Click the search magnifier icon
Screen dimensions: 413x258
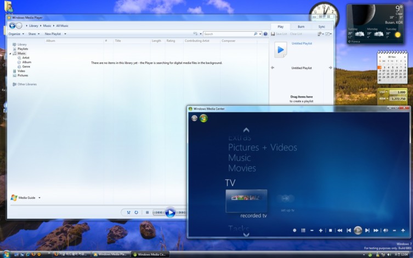(x=255, y=34)
